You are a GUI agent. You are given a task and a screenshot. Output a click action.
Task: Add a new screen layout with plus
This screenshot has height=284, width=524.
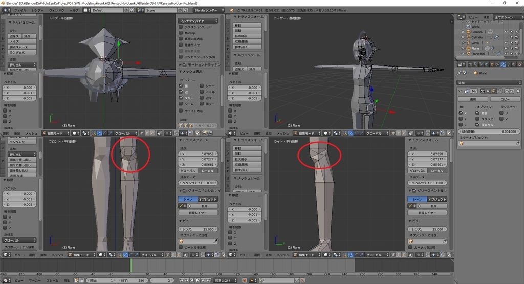pos(126,10)
